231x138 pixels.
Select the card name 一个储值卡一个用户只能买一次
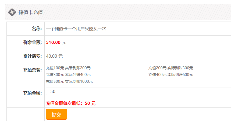point(76,29)
